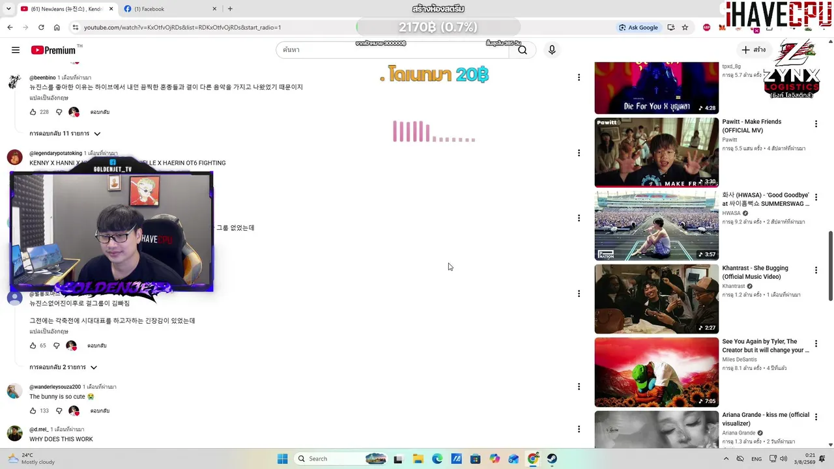Click @d.rrel_ commenter avatar

point(14,434)
